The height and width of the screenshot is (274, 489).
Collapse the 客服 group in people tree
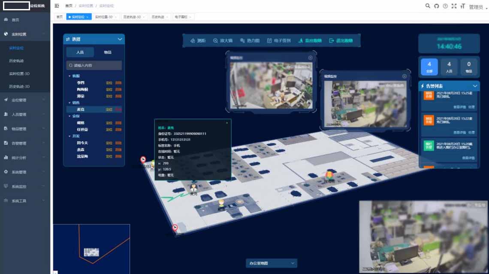(69, 76)
